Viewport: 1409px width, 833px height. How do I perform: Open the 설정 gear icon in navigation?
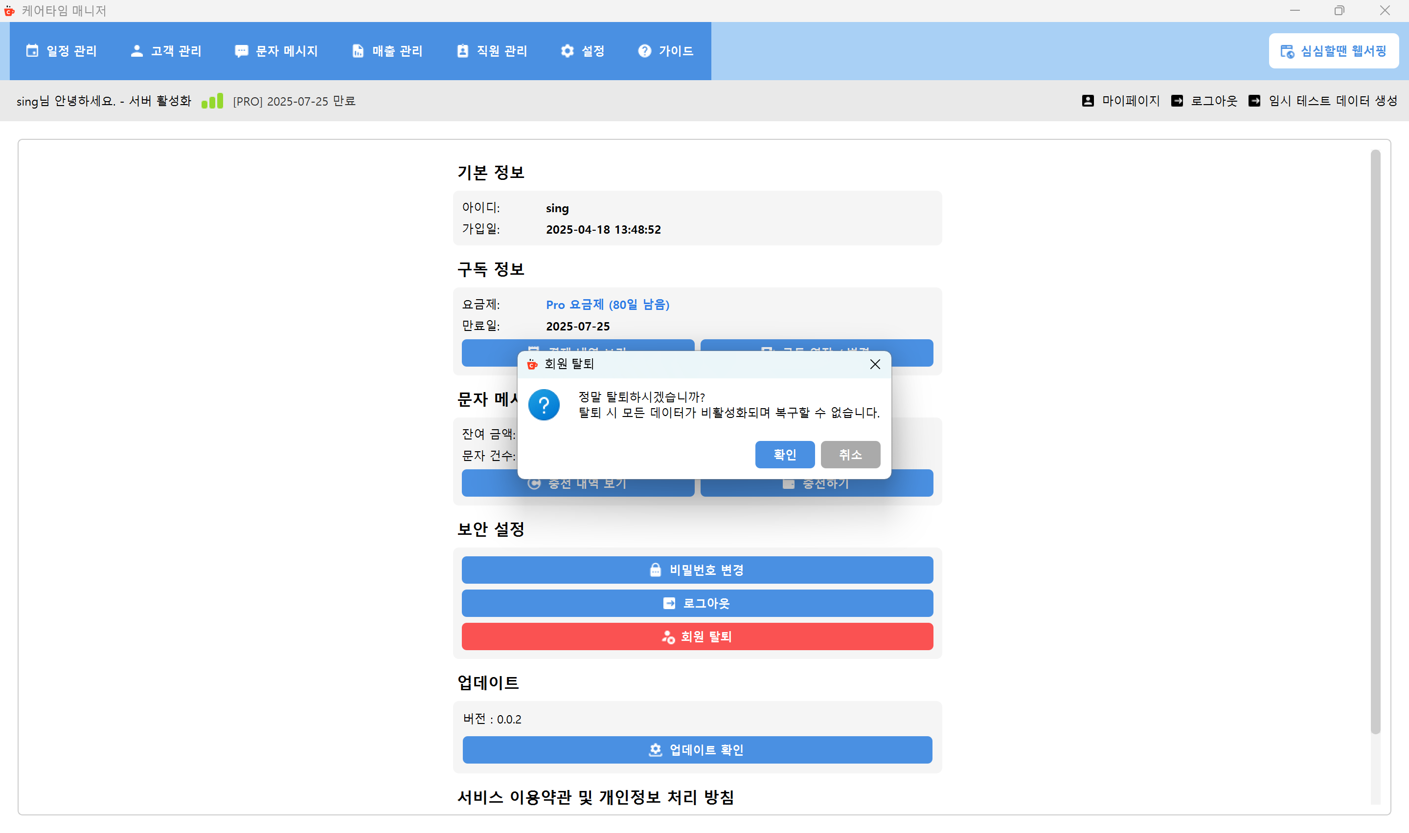pyautogui.click(x=567, y=50)
